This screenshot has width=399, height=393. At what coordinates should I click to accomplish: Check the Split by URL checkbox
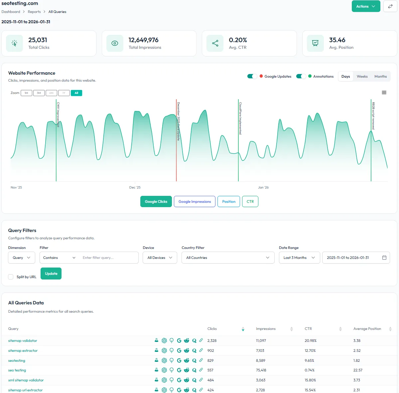click(x=11, y=277)
